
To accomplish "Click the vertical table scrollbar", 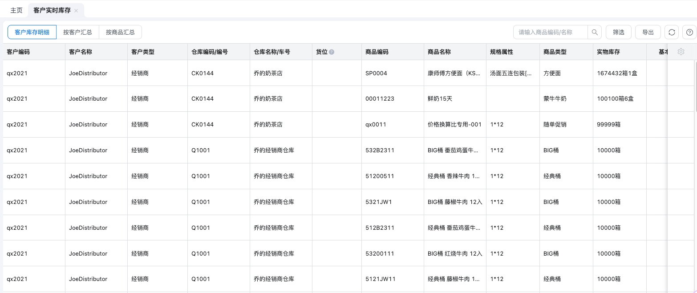I will (x=695, y=85).
